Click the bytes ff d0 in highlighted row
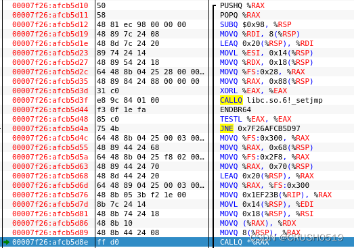This screenshot has width=354, height=248. [108, 242]
